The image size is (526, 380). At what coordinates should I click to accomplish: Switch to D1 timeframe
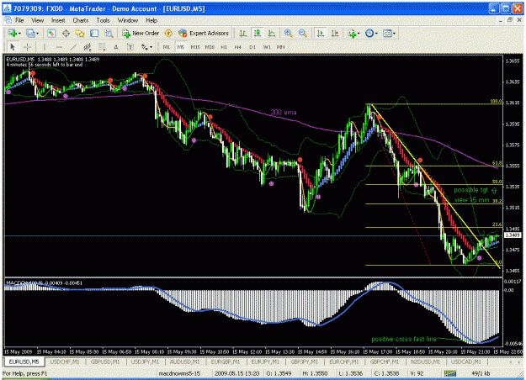[252, 47]
